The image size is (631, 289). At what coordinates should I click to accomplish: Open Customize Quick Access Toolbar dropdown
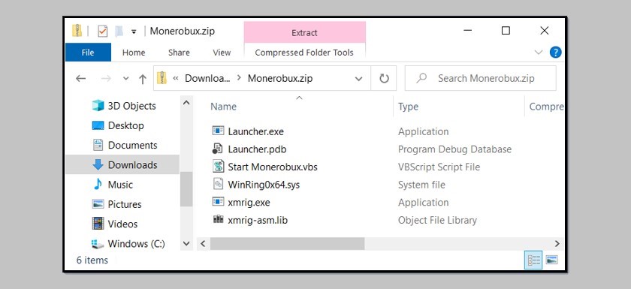pyautogui.click(x=134, y=32)
